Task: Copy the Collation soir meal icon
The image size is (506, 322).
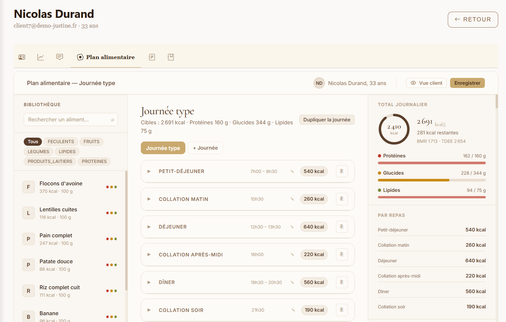Action: point(342,310)
